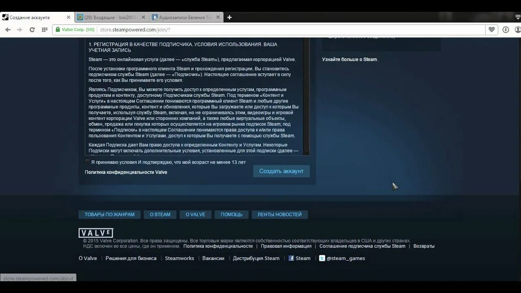This screenshot has height=293, width=521.
Task: Open the 'Вакансии' link
Action: (x=213, y=258)
